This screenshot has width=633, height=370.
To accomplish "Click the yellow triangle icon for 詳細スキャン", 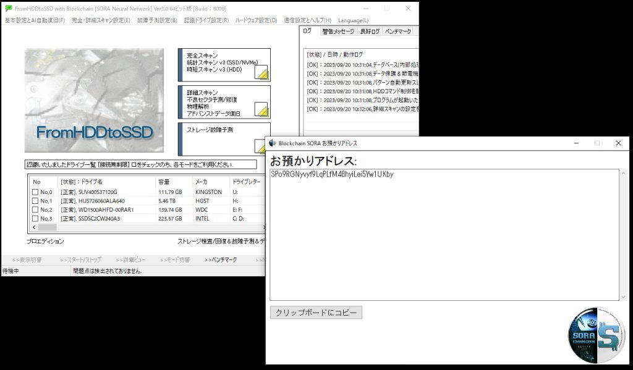I will coord(261,110).
